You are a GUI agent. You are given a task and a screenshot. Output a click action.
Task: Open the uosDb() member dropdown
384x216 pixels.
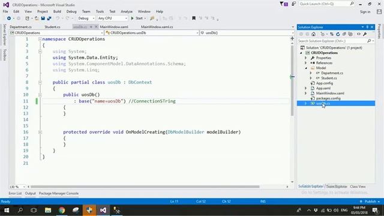pos(247,33)
